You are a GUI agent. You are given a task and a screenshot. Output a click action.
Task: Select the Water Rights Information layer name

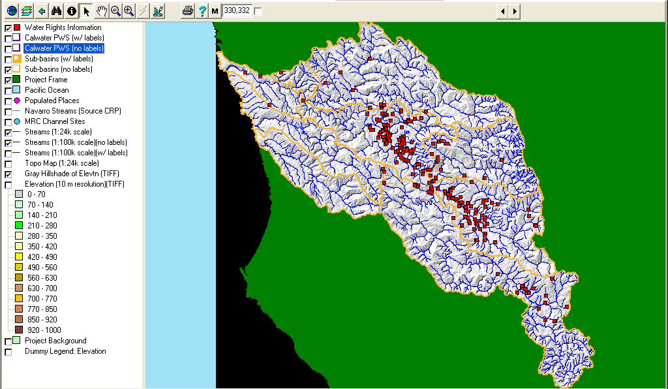click(x=63, y=27)
